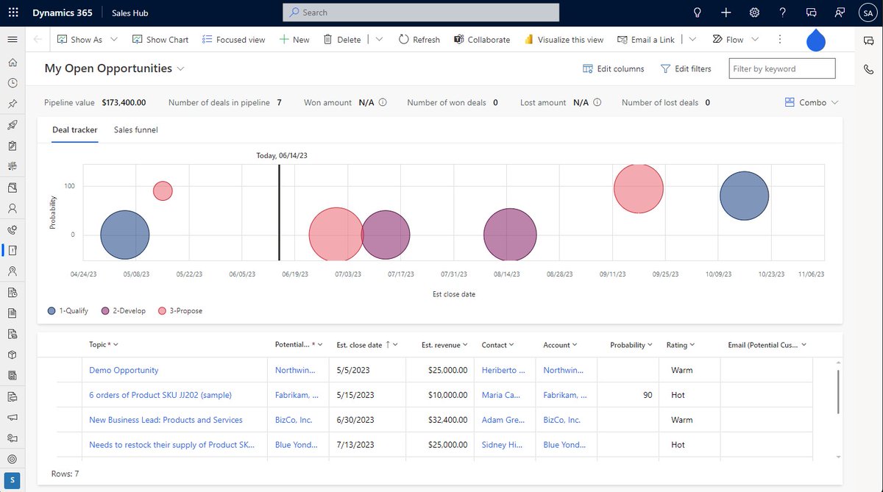
Task: Open the Rating column header menu
Action: coord(681,345)
